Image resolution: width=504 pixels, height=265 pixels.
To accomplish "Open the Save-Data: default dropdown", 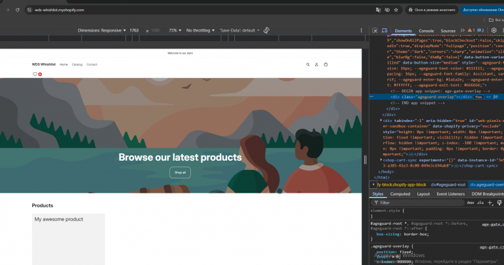I will point(240,31).
